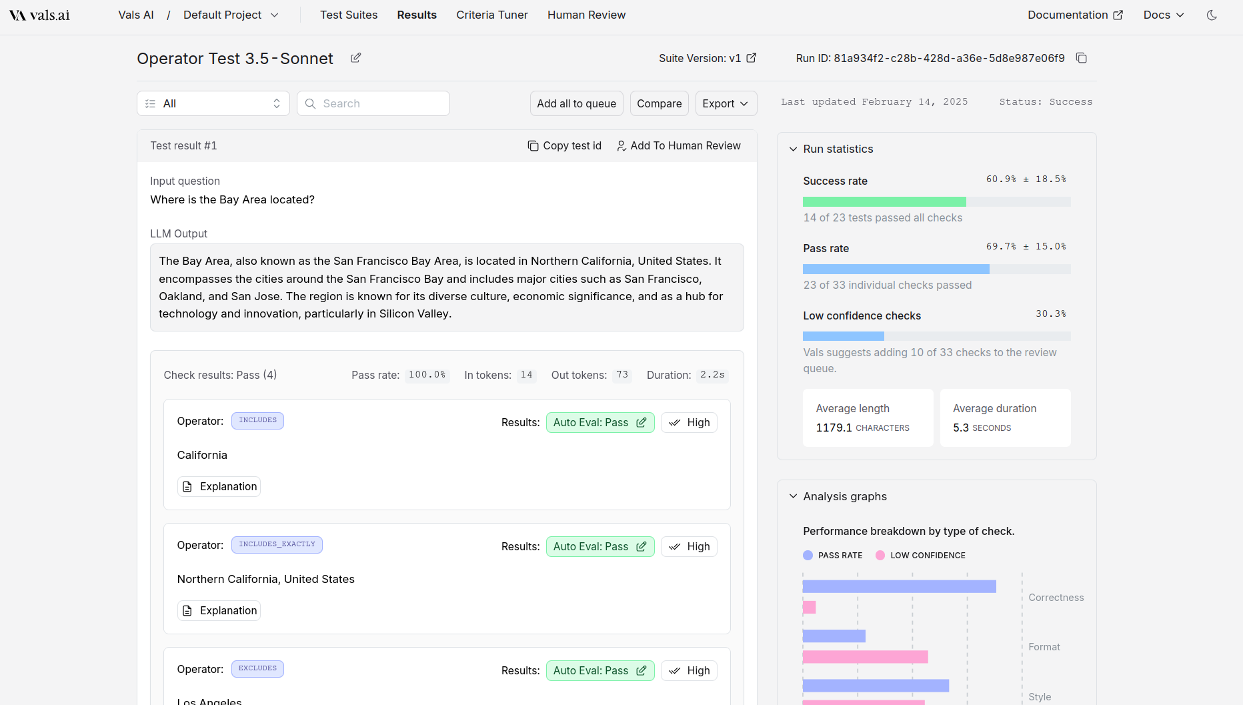Click Add all to queue button
The image size is (1243, 705).
pos(577,103)
